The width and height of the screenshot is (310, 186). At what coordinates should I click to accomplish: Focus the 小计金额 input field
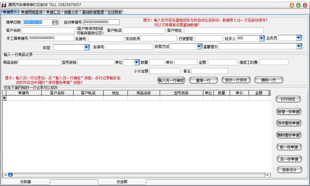tap(165, 71)
